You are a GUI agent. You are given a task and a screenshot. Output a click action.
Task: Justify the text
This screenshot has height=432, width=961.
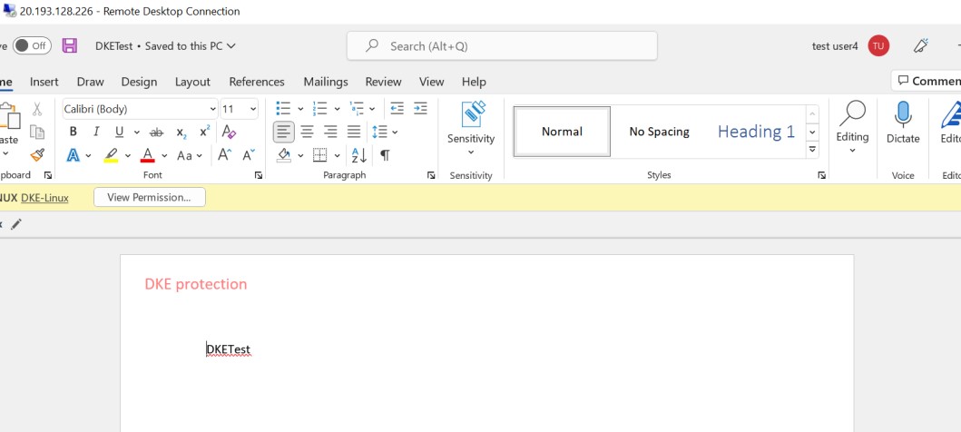[354, 132]
